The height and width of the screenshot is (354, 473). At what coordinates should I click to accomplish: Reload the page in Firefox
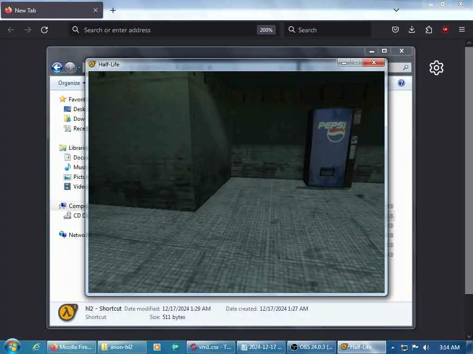44,30
